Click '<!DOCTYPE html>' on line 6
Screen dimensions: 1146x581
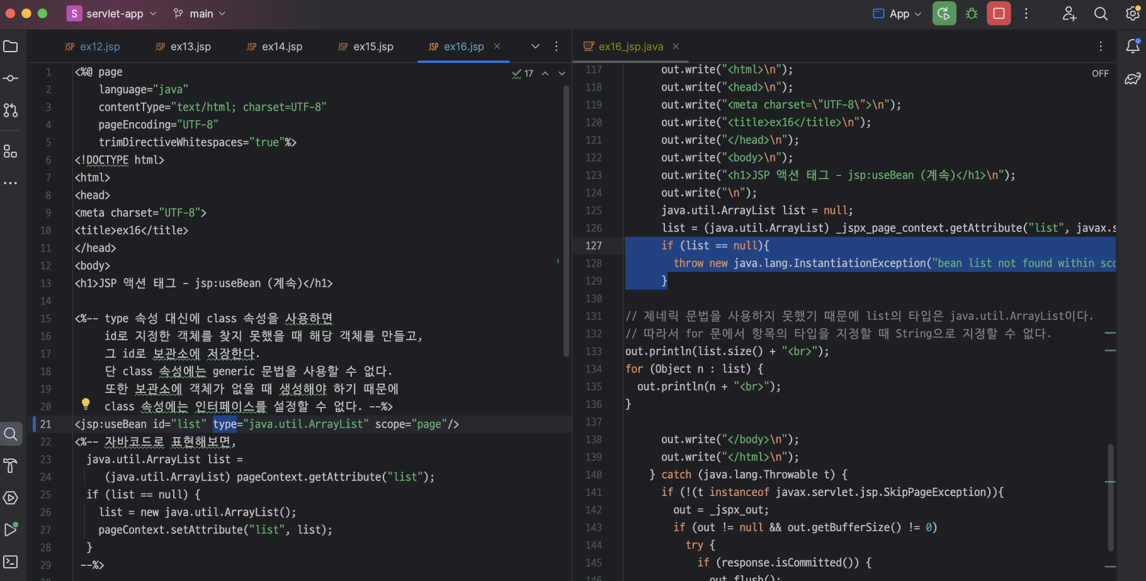point(119,160)
